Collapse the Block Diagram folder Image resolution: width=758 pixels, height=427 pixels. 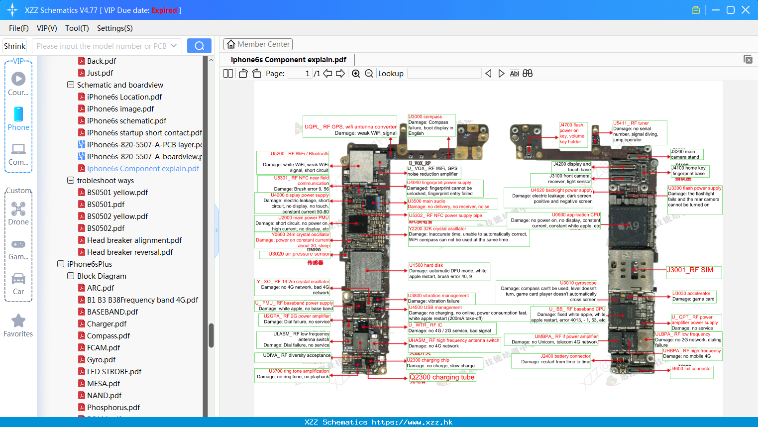tap(71, 276)
